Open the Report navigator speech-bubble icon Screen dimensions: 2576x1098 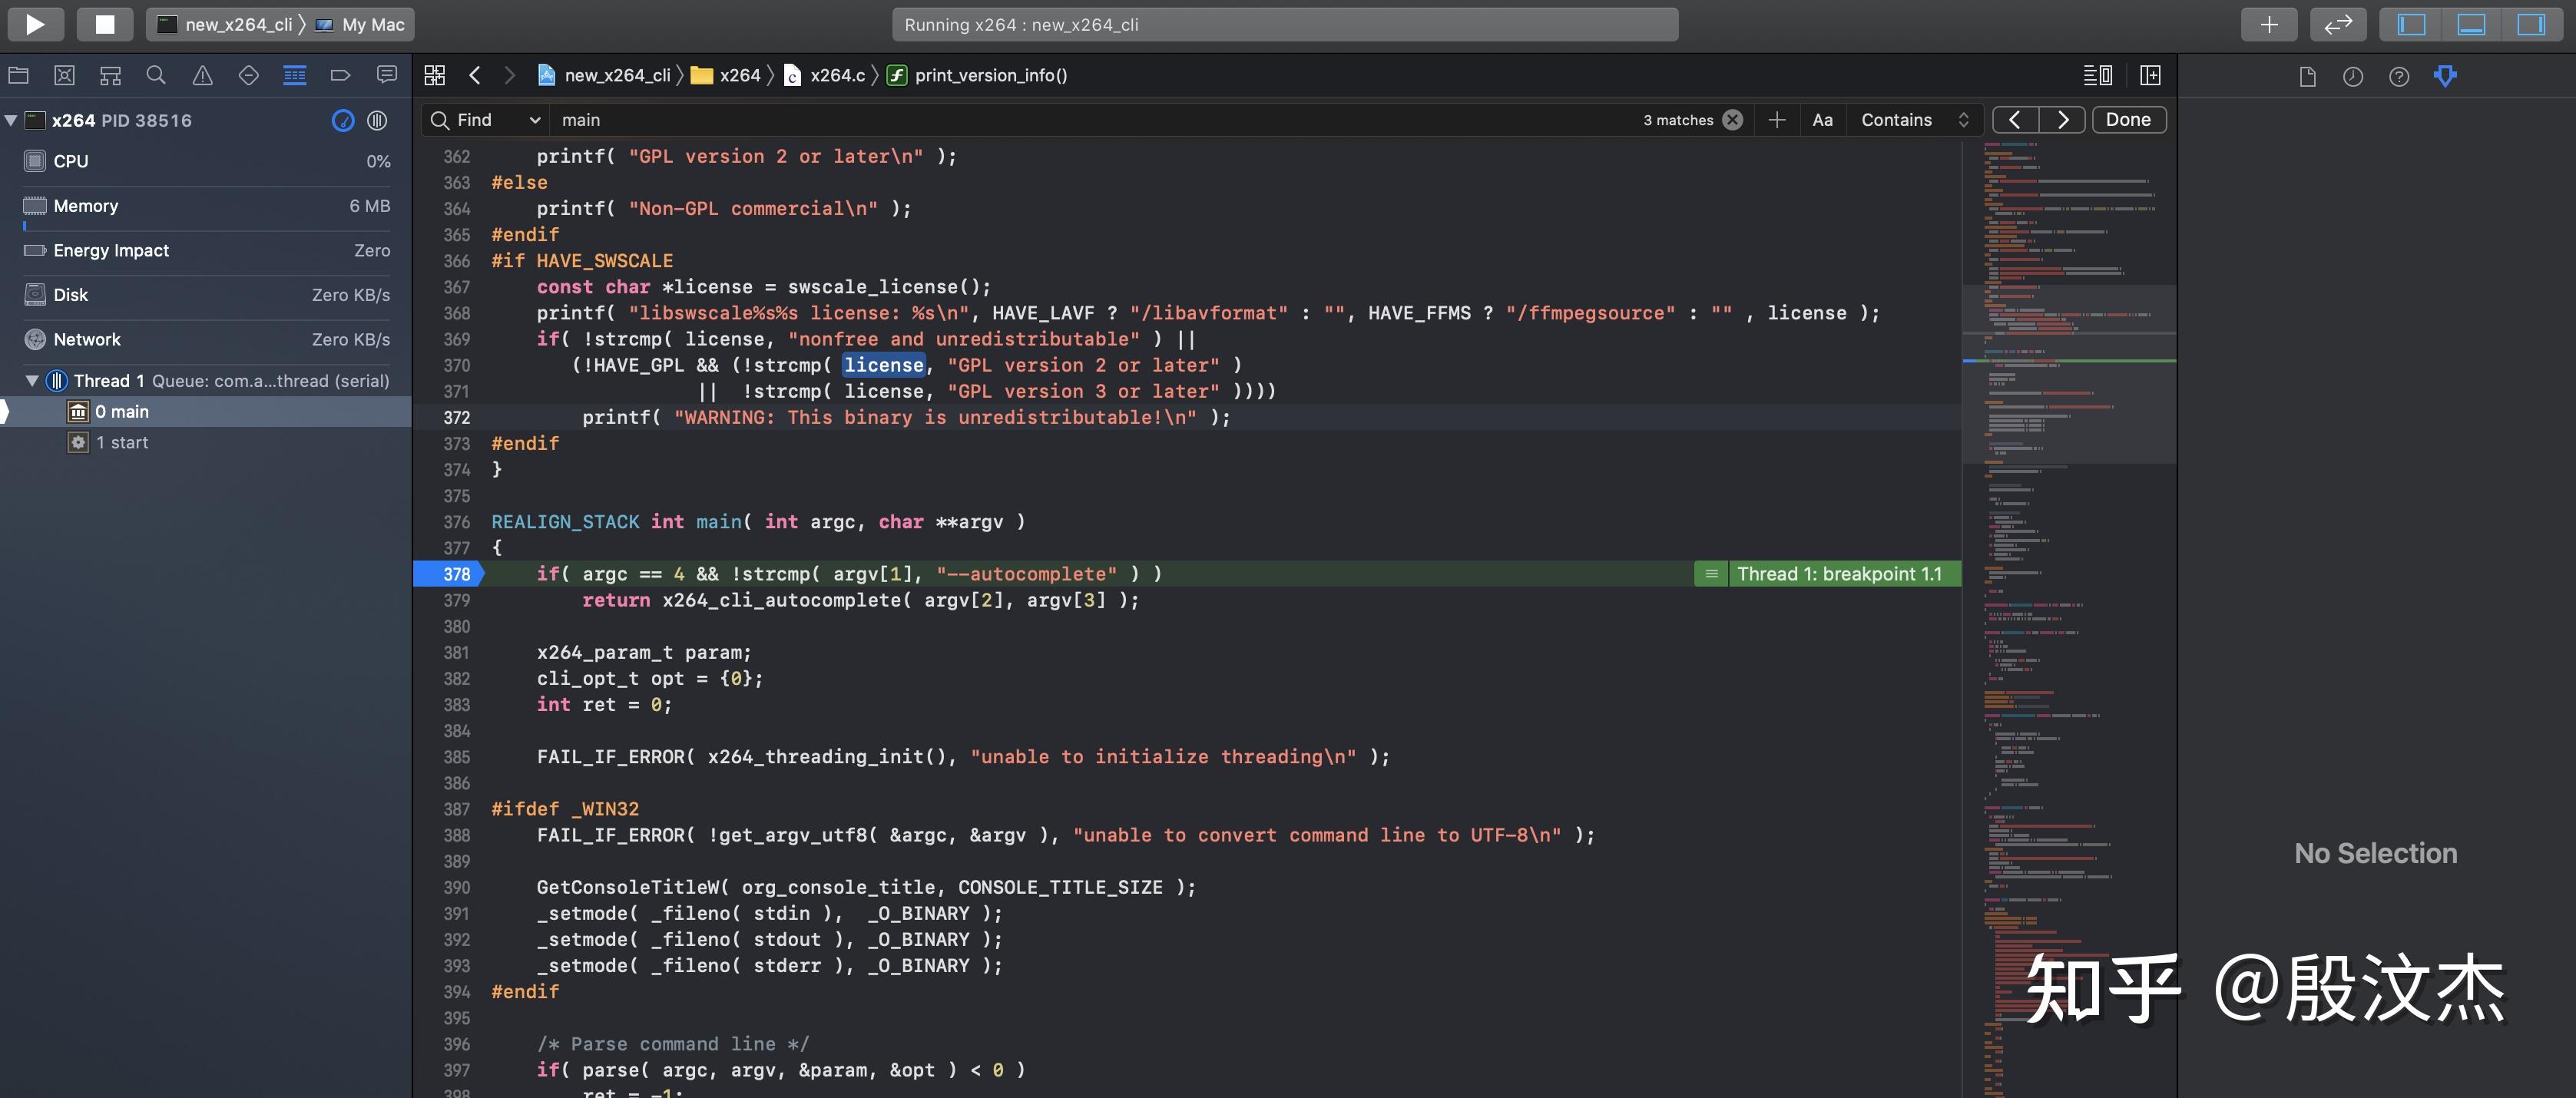tap(386, 75)
